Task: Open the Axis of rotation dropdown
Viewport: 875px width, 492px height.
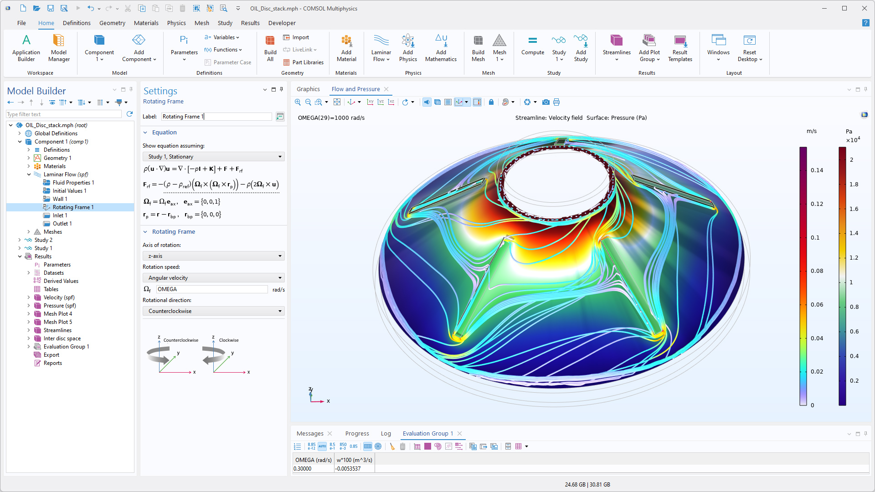Action: tap(213, 256)
